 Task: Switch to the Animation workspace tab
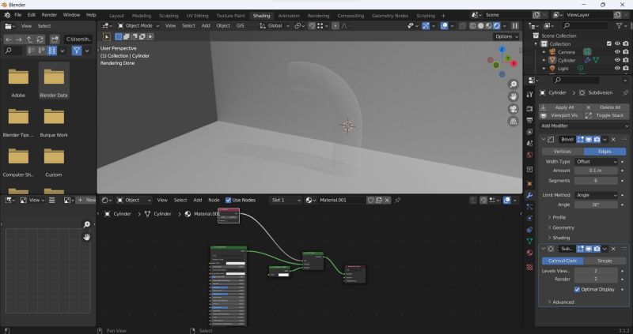pos(289,16)
